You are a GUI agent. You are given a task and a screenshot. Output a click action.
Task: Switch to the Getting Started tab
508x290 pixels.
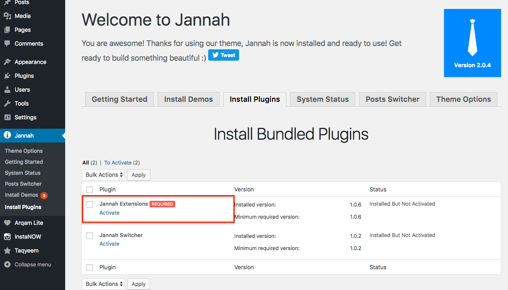(x=119, y=99)
